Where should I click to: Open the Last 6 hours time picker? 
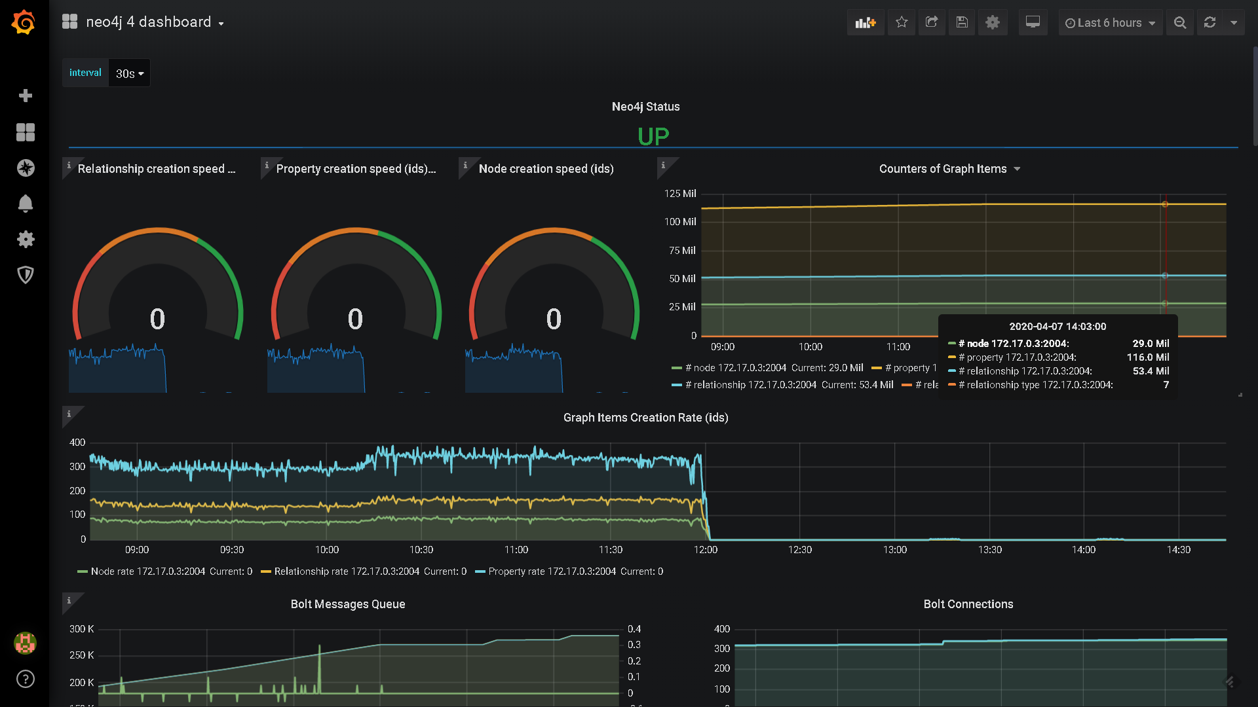point(1110,23)
